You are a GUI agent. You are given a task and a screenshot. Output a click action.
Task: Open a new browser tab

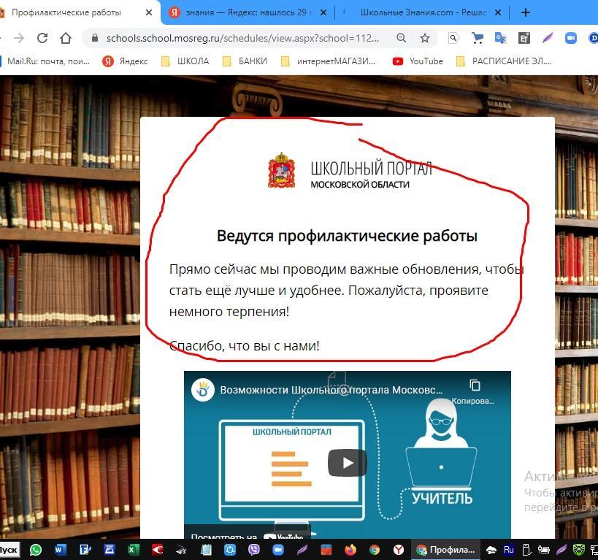click(526, 12)
